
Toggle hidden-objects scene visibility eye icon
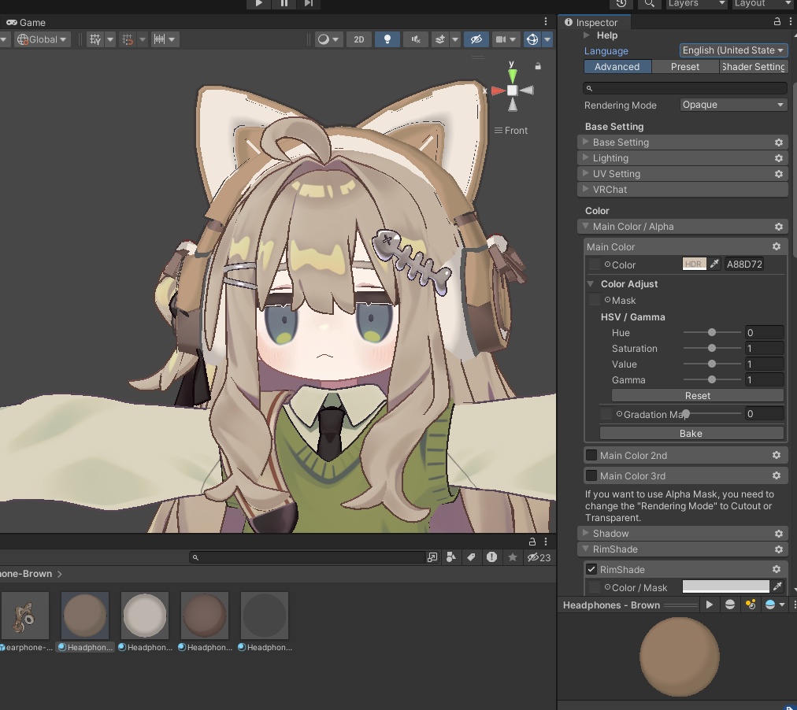(x=476, y=39)
